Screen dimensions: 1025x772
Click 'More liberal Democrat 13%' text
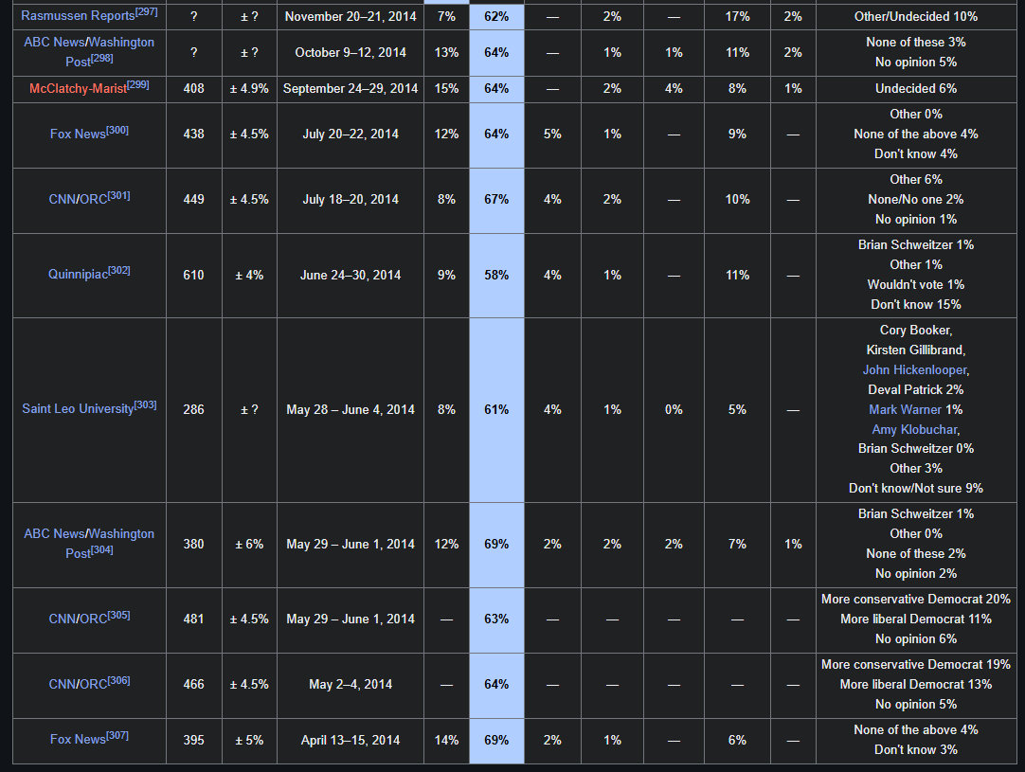[x=915, y=685]
